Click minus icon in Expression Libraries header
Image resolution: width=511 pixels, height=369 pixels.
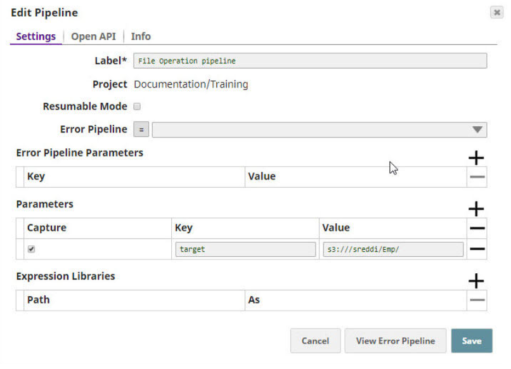[x=477, y=300]
